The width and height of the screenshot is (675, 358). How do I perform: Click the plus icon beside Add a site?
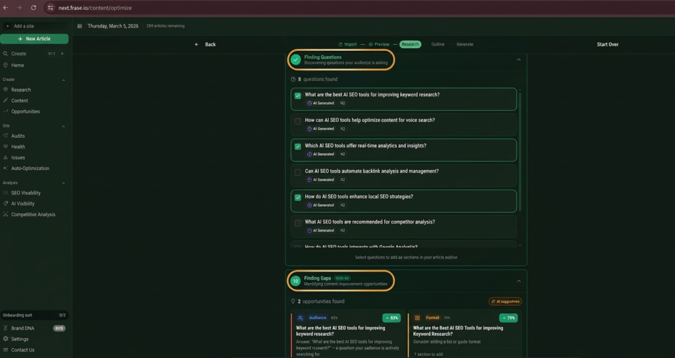point(7,26)
